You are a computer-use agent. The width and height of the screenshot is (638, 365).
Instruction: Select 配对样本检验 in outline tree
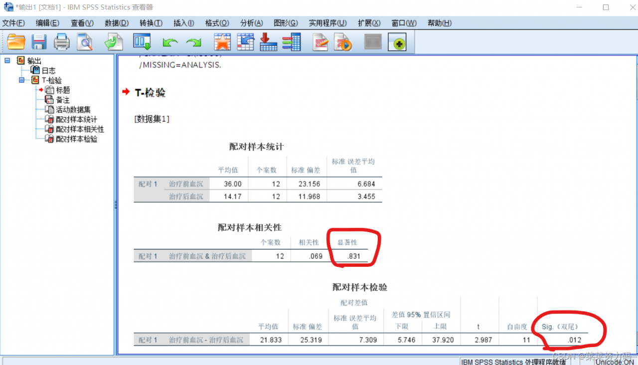pyautogui.click(x=76, y=139)
